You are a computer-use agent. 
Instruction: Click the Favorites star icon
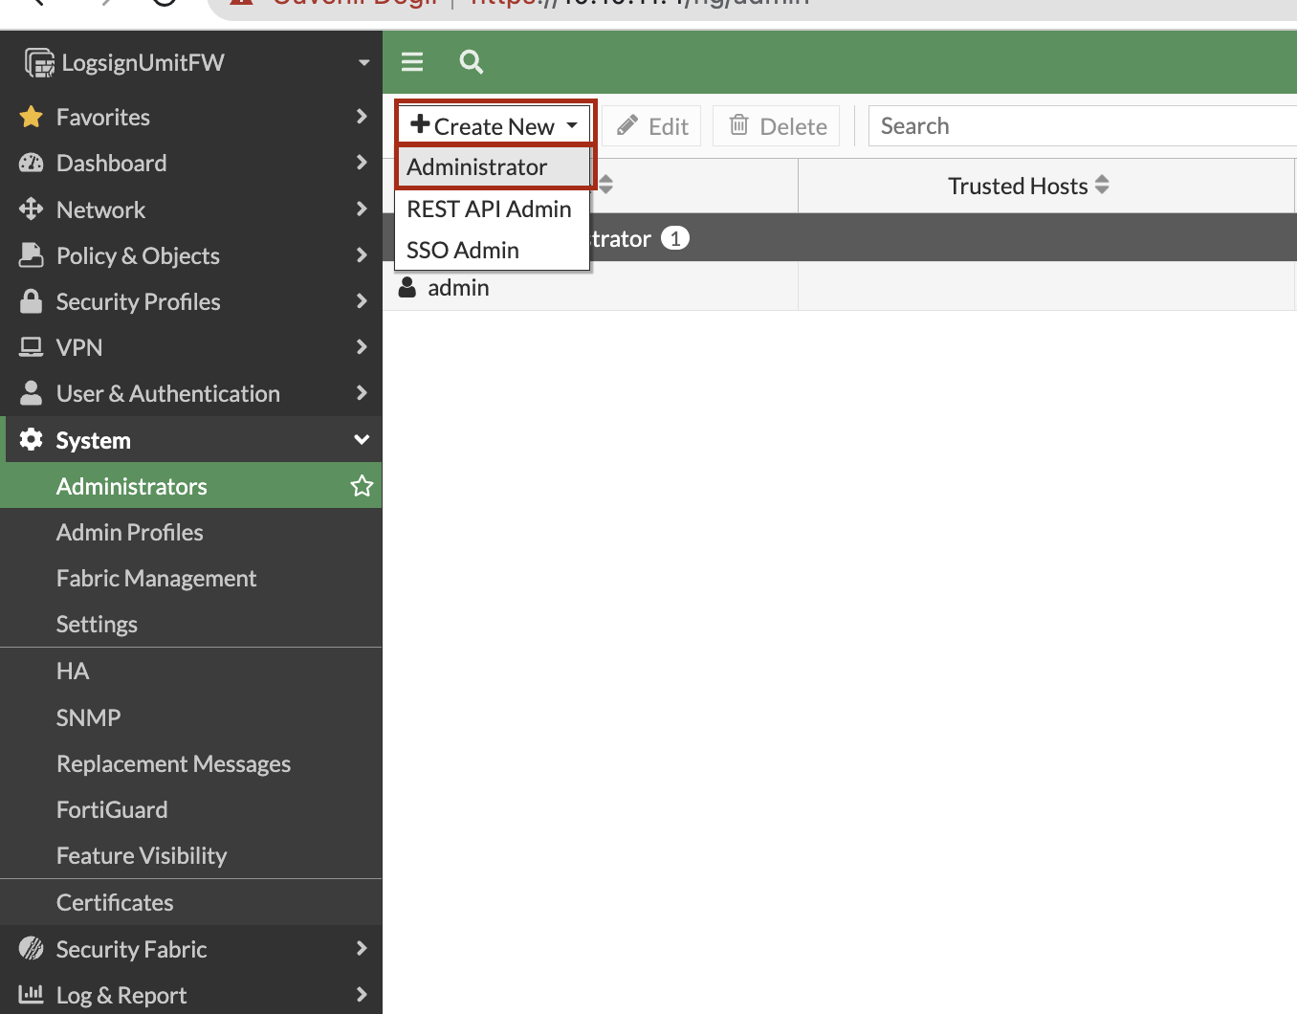[32, 117]
